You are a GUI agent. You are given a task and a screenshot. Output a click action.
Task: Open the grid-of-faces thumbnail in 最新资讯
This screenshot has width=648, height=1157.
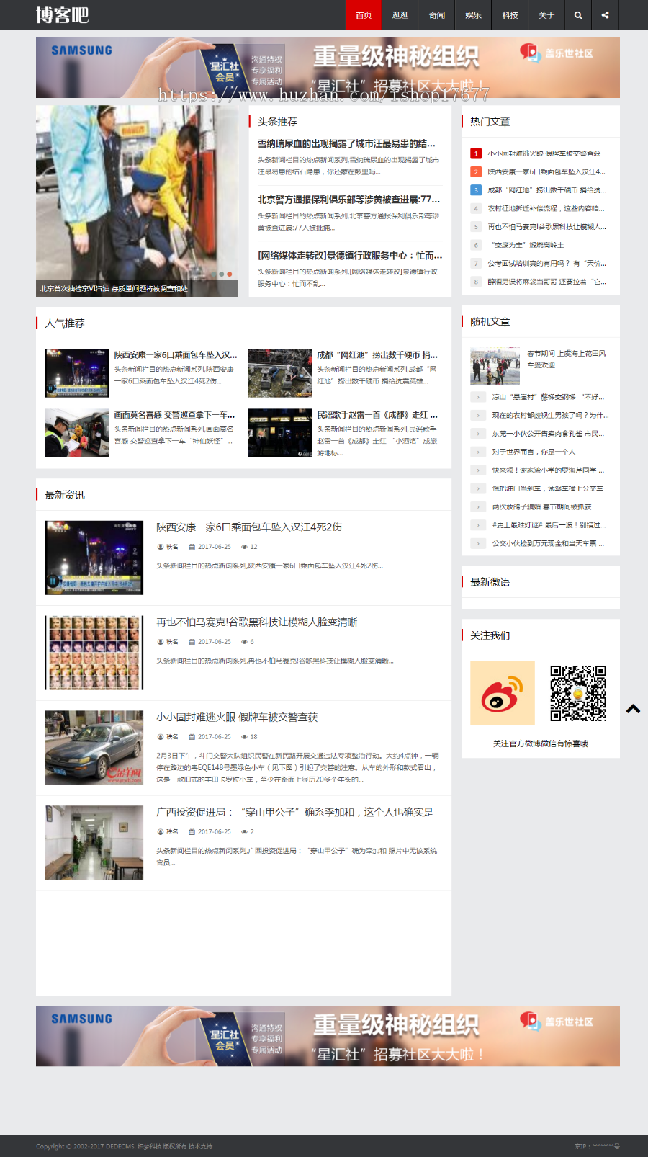click(x=94, y=653)
